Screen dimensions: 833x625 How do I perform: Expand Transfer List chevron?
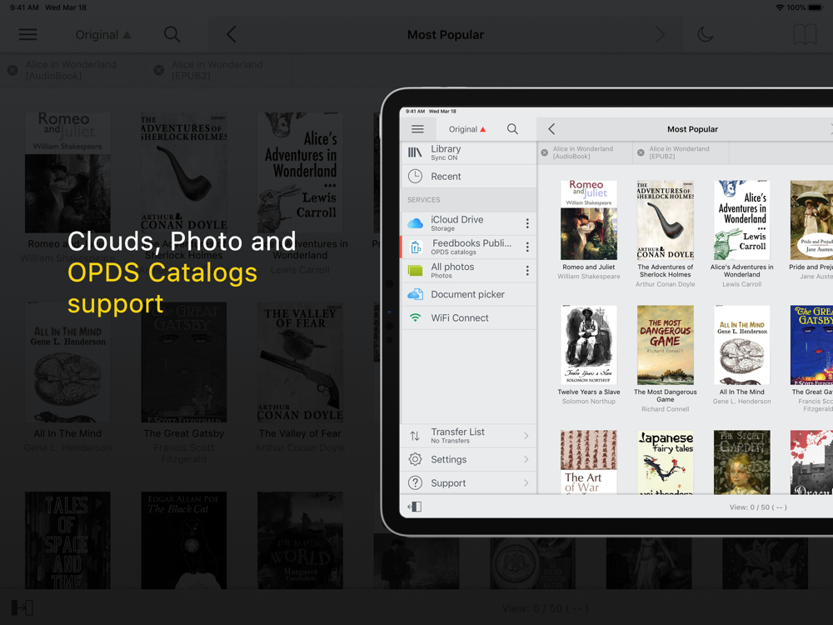point(526,436)
